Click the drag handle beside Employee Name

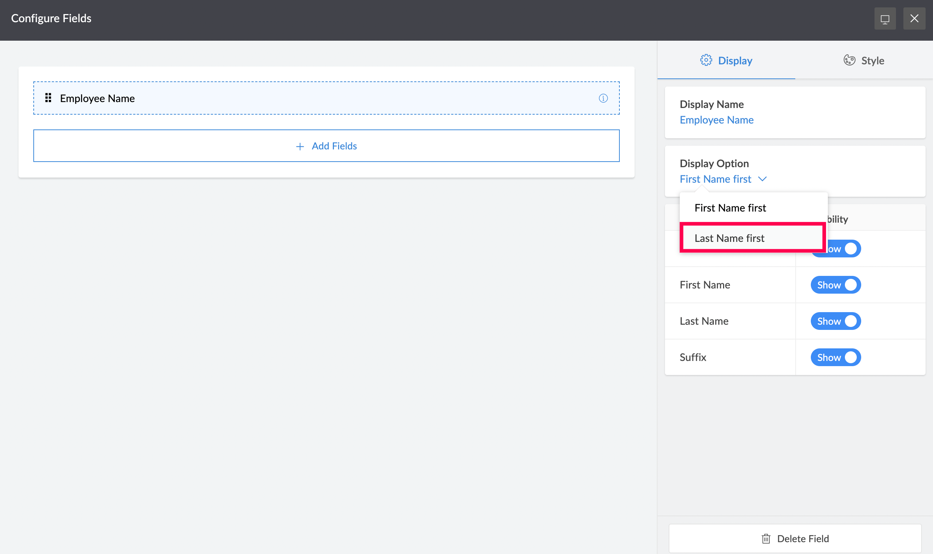coord(48,98)
